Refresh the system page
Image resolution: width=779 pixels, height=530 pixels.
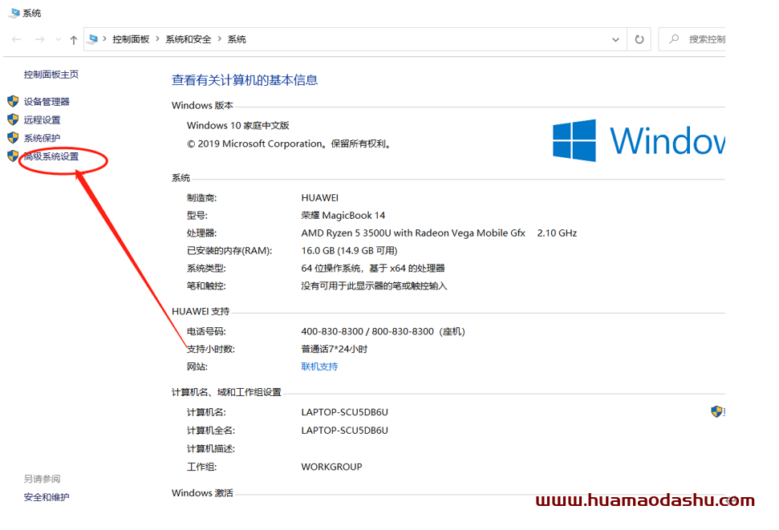coord(639,39)
